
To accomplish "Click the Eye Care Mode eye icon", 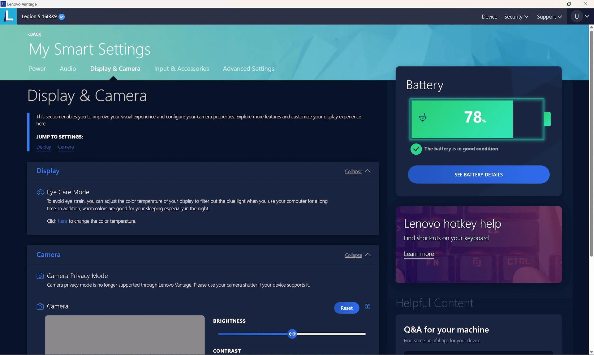I will (x=40, y=192).
